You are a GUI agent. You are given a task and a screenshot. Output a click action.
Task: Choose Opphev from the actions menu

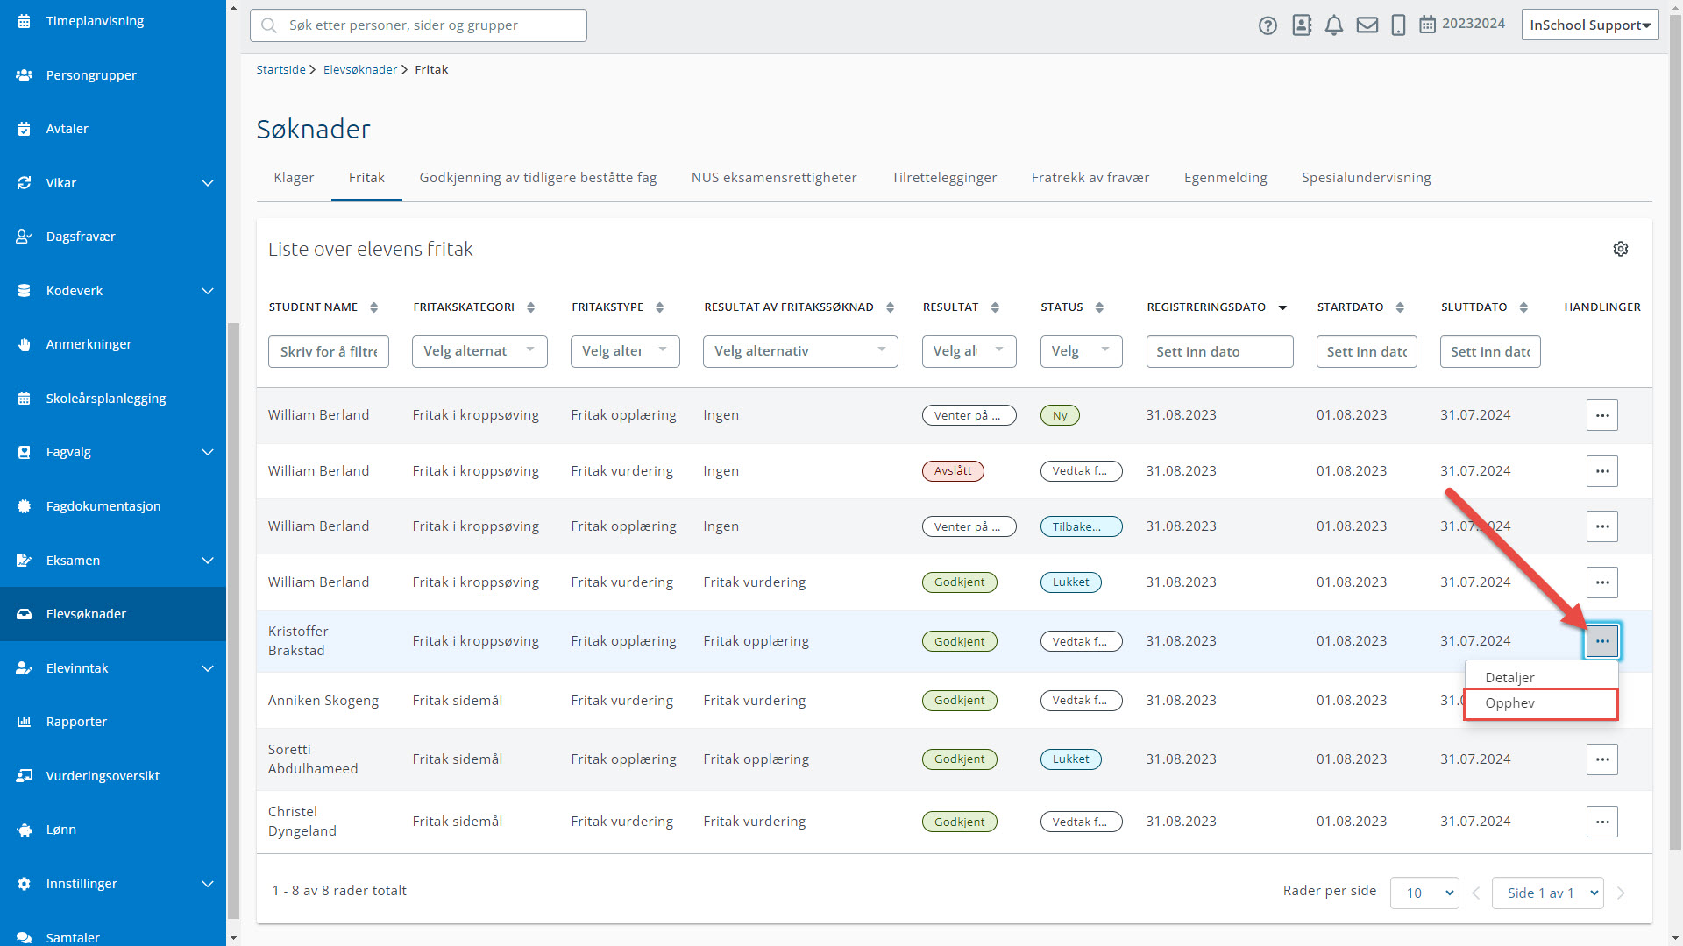tap(1541, 704)
